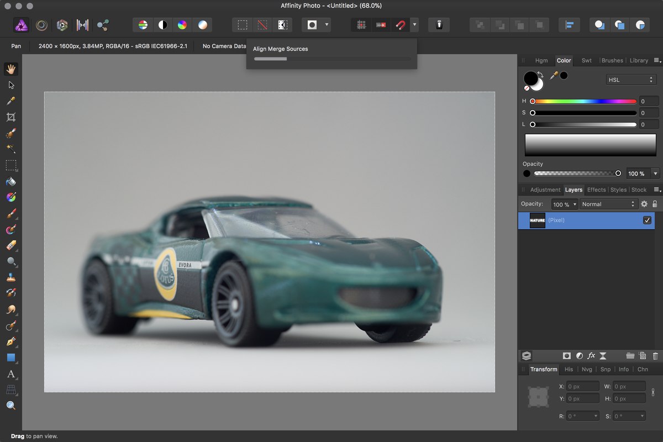
Task: Select the Crop tool
Action: (11, 117)
